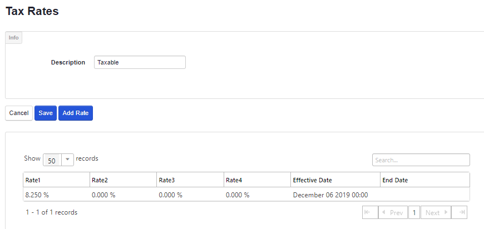Click the Add Rate button
Screen dimensions: 484x229
point(75,113)
